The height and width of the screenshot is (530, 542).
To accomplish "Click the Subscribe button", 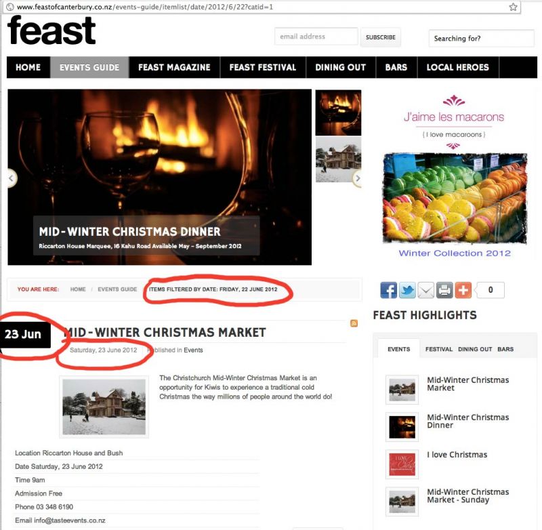I will coord(381,37).
